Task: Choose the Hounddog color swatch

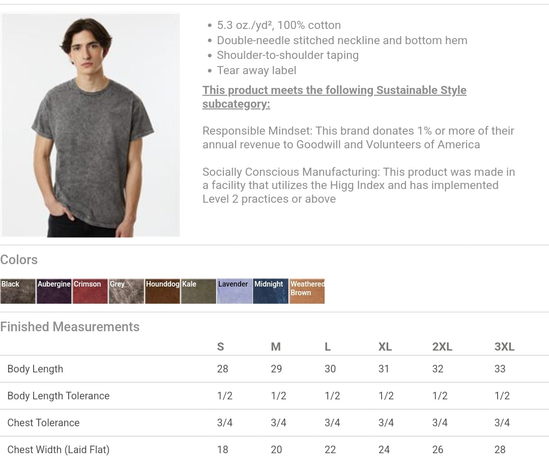Action: click(162, 291)
